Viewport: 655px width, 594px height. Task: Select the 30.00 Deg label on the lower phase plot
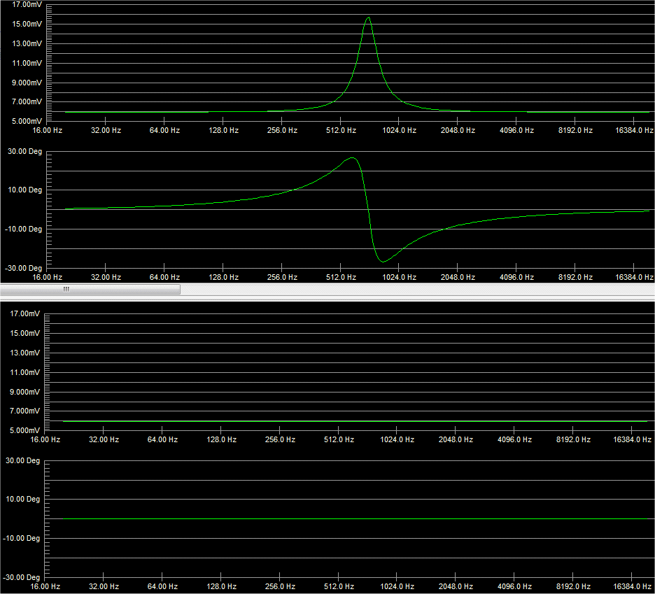coord(22,460)
